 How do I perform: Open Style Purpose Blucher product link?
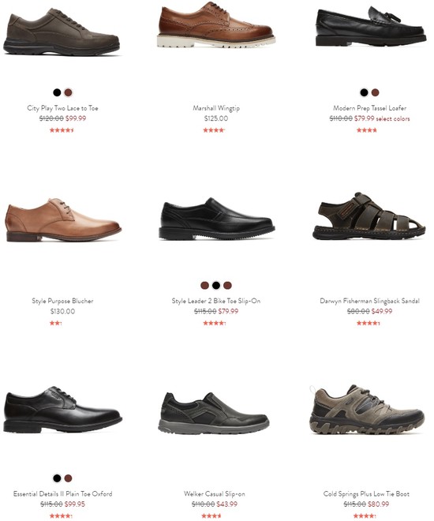[x=63, y=301]
